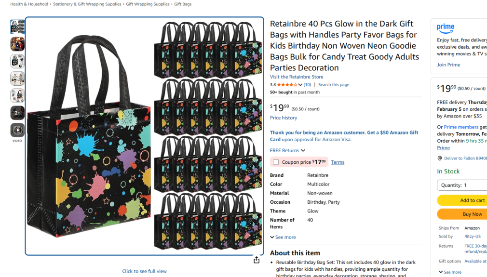
Task: Click the 2+ more images thumbnail
Action: pos(17,113)
